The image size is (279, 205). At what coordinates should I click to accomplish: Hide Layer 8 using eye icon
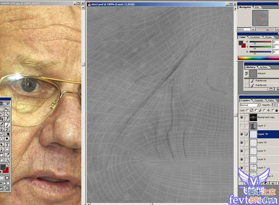242,159
